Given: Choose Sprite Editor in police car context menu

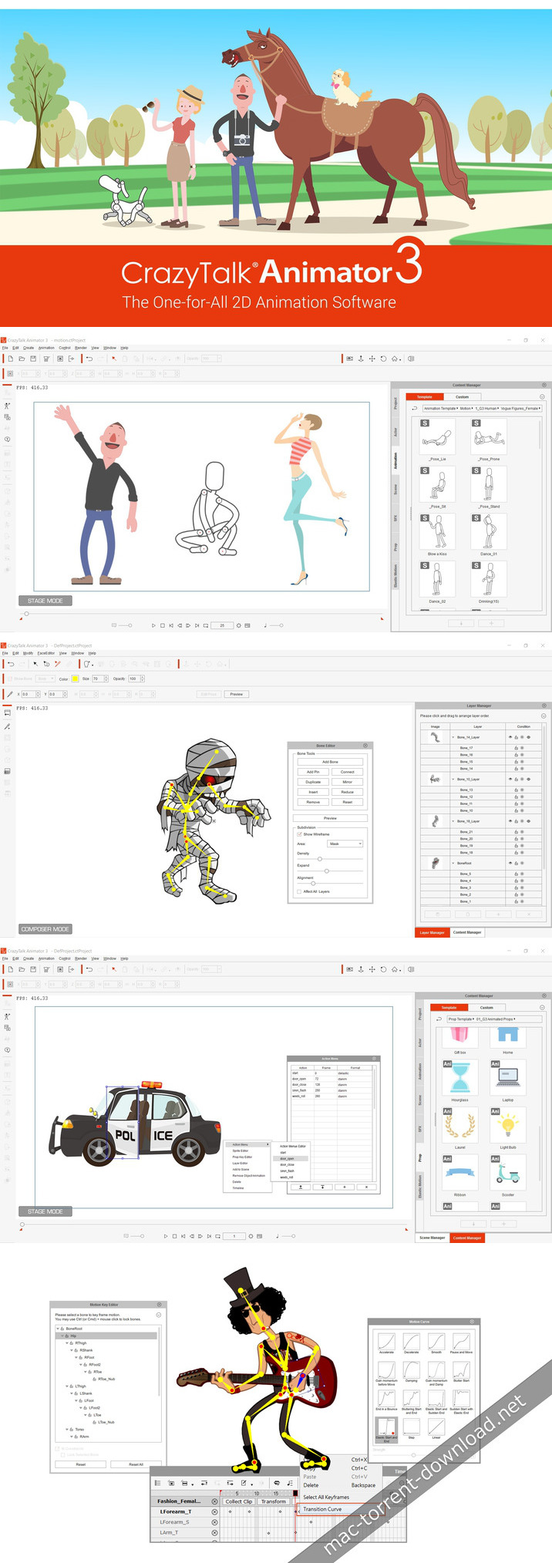Looking at the screenshot, I should point(241,1150).
